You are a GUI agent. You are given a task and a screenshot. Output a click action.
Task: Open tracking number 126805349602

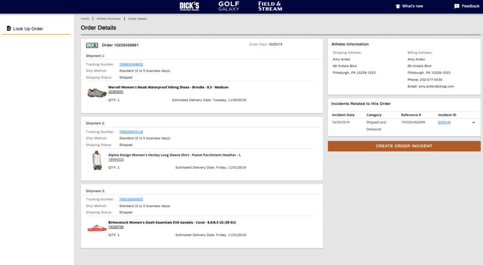click(x=131, y=64)
